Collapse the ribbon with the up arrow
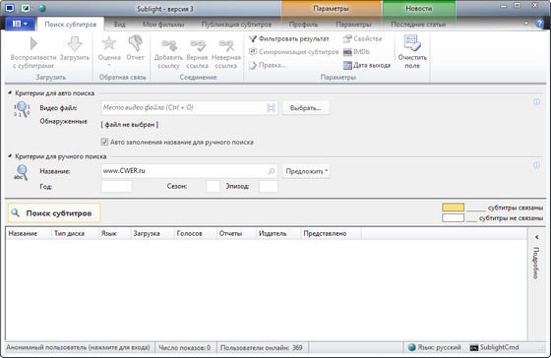The width and height of the screenshot is (551, 358). coord(526,24)
